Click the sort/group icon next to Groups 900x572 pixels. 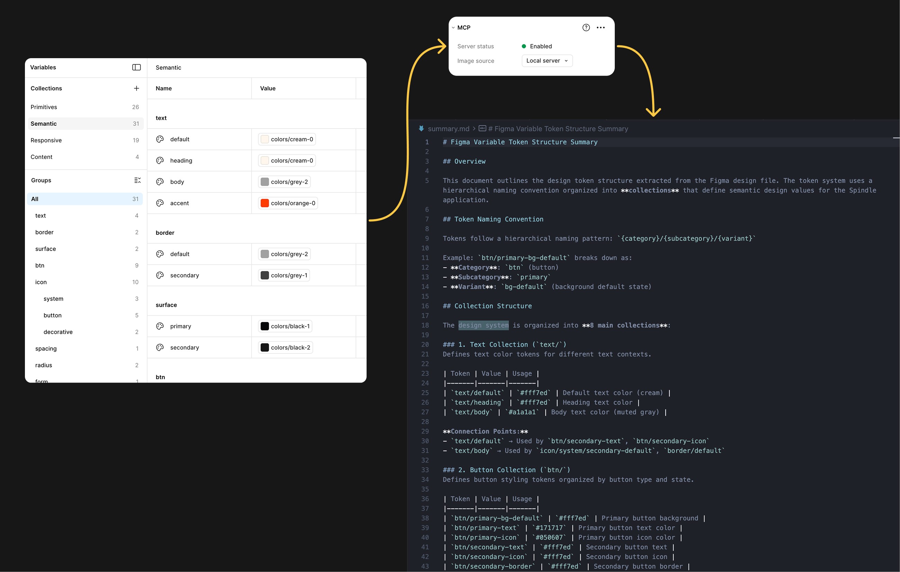click(137, 180)
